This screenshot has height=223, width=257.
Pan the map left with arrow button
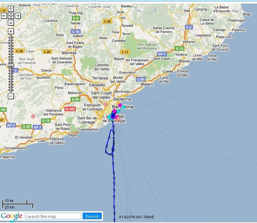[x=4, y=16]
